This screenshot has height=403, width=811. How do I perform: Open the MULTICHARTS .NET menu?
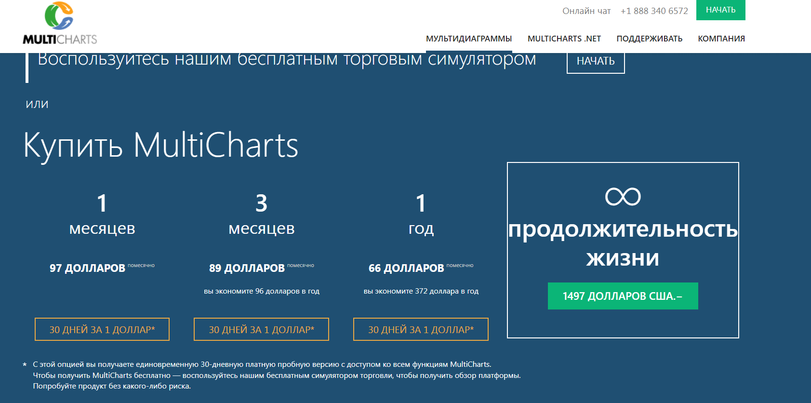coord(564,39)
